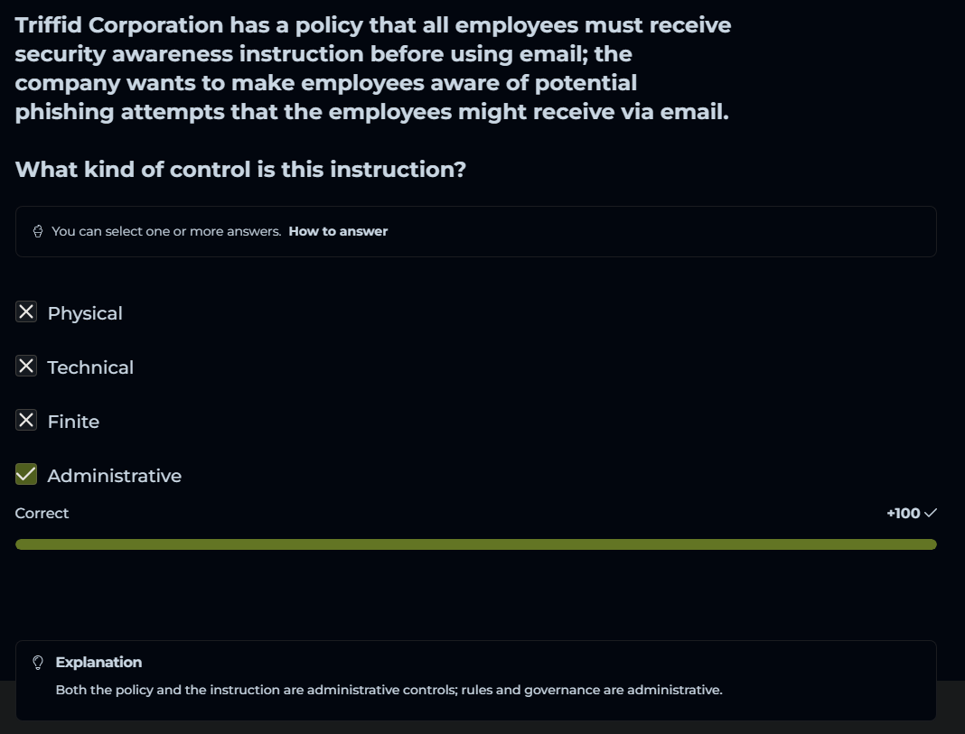Click the Finite answer label text
The height and width of the screenshot is (734, 965).
pos(73,422)
